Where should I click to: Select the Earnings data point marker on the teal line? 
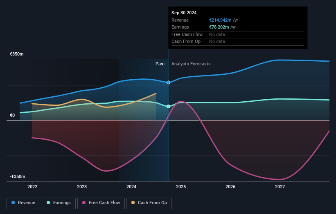[x=169, y=107]
